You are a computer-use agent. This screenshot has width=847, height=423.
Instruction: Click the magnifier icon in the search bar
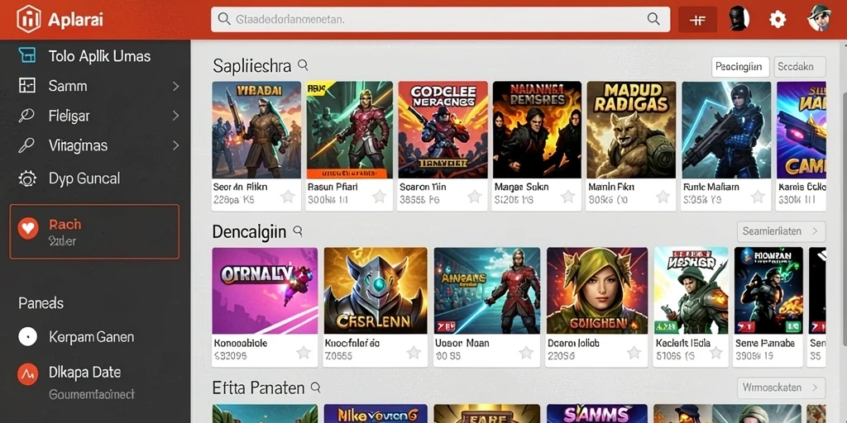653,19
